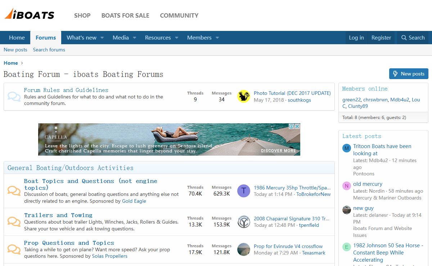The width and height of the screenshot is (432, 266).
Task: Click the Gold Eagle sponsor link
Action: click(x=134, y=201)
